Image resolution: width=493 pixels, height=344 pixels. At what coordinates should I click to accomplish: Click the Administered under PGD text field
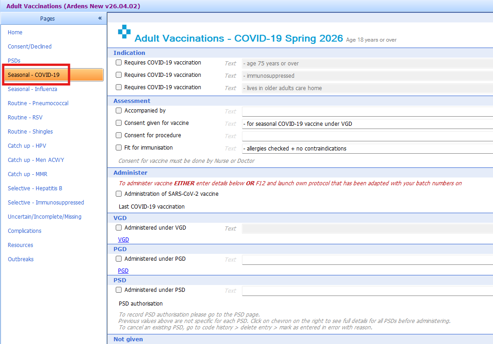click(x=367, y=259)
